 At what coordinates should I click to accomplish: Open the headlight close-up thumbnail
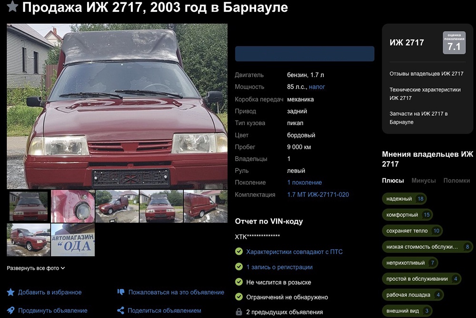click(x=73, y=206)
